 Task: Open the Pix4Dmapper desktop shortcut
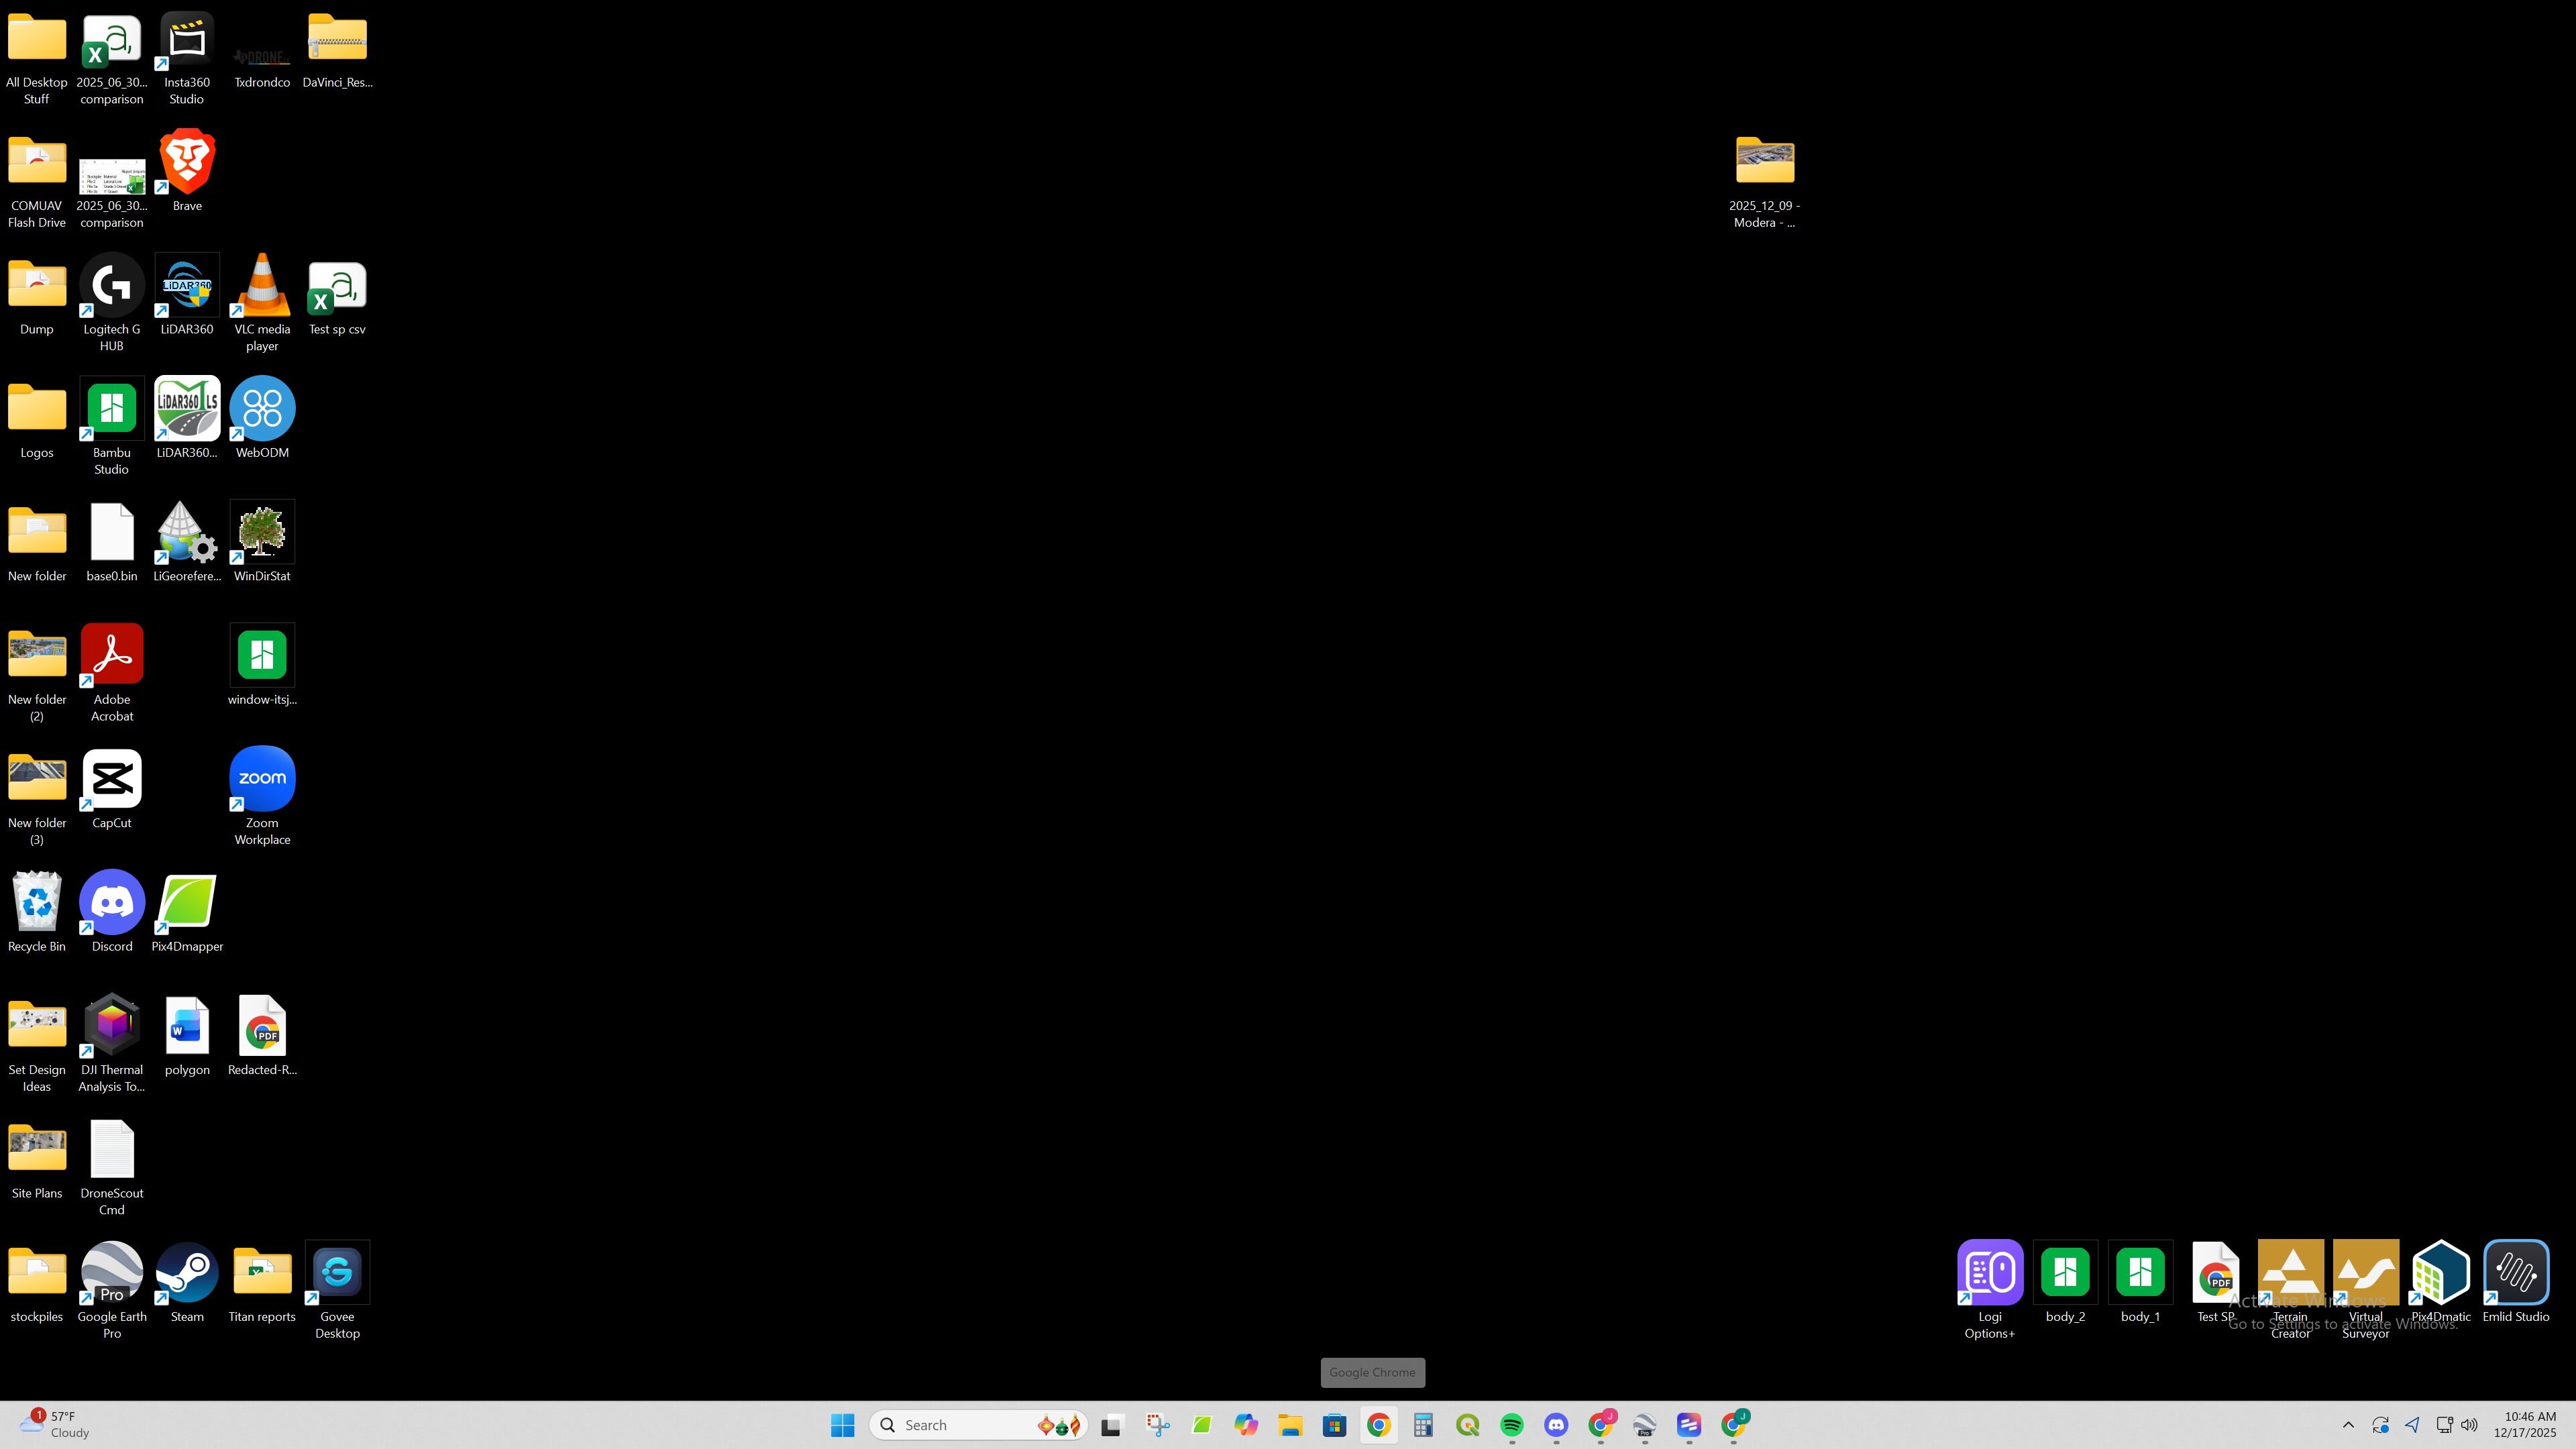tap(187, 913)
